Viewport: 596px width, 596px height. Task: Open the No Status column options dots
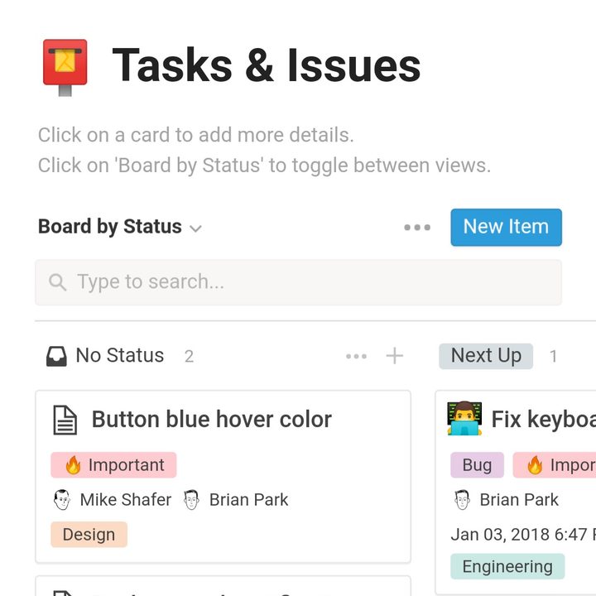coord(356,356)
